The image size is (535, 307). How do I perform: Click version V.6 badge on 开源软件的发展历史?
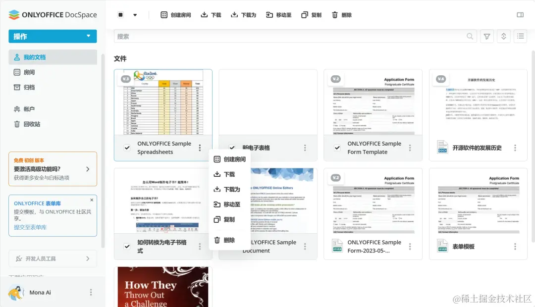[x=441, y=79]
